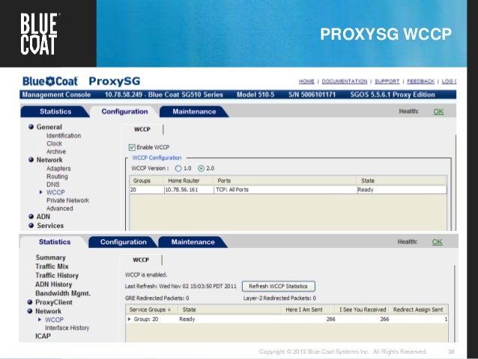Viewport: 478px width, 359px height.
Task: Open the Configuration tab in upper console
Action: [124, 112]
